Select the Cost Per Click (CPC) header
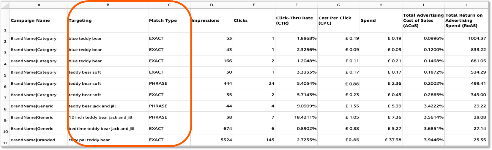This screenshot has width=492, height=150. pyautogui.click(x=335, y=20)
